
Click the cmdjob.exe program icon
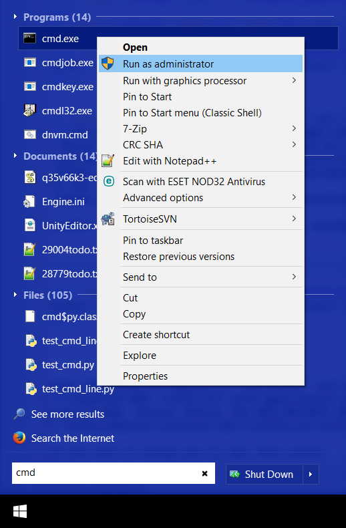30,62
